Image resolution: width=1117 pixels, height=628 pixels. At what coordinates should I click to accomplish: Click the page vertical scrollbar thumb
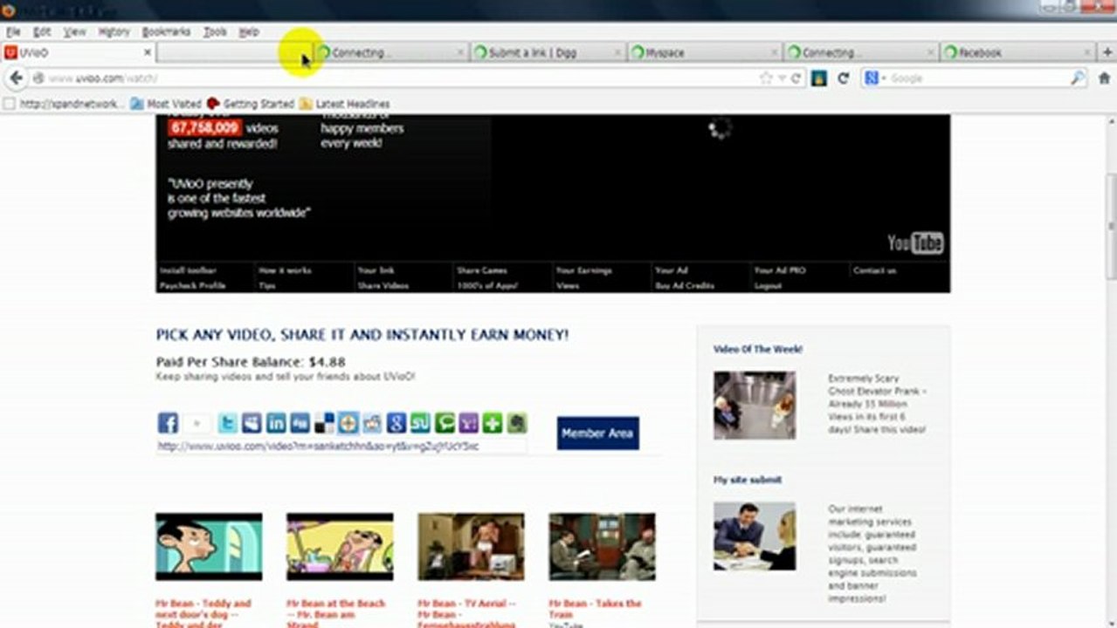point(1111,225)
